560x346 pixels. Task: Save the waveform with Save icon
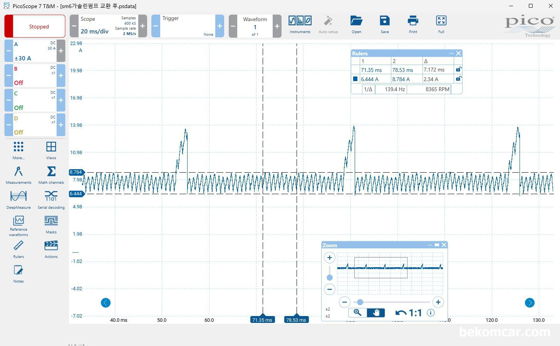coord(384,25)
